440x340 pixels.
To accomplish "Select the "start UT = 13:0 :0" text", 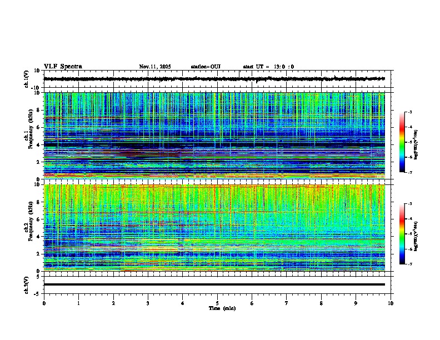I will pyautogui.click(x=268, y=67).
